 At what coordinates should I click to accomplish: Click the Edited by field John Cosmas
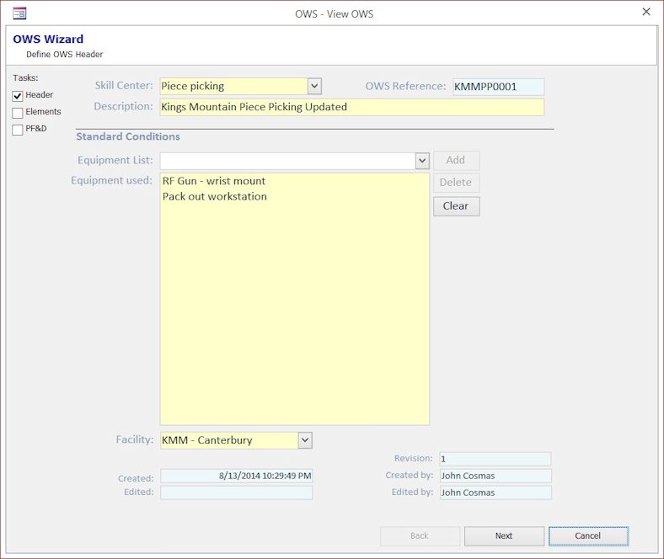click(495, 493)
